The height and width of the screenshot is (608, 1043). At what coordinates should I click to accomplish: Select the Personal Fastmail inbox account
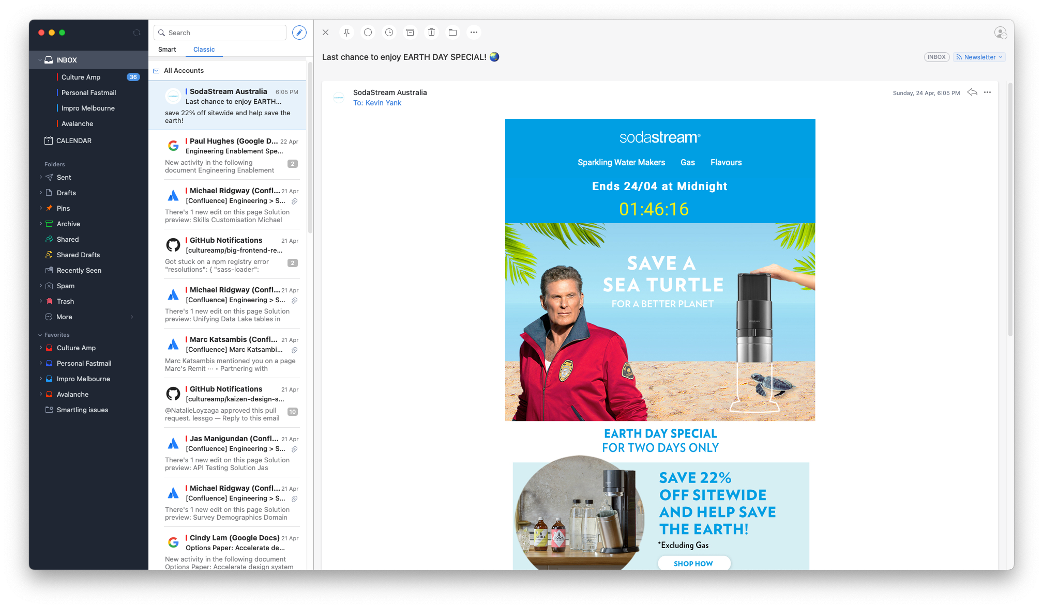coord(88,92)
